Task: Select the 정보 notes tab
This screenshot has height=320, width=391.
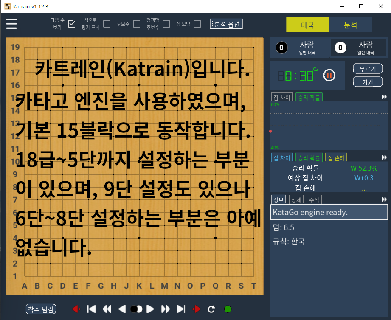Action: click(278, 199)
